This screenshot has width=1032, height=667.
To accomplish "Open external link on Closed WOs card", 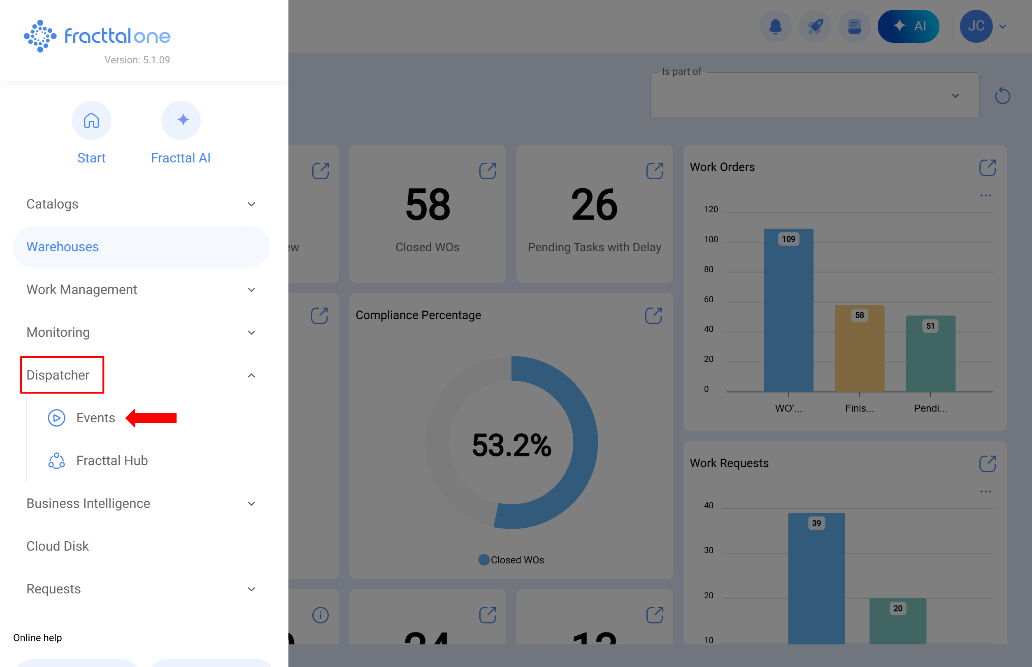I will [x=487, y=171].
